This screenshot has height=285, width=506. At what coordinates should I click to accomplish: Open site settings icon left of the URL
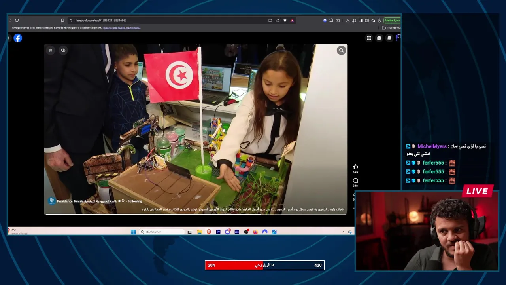point(71,20)
